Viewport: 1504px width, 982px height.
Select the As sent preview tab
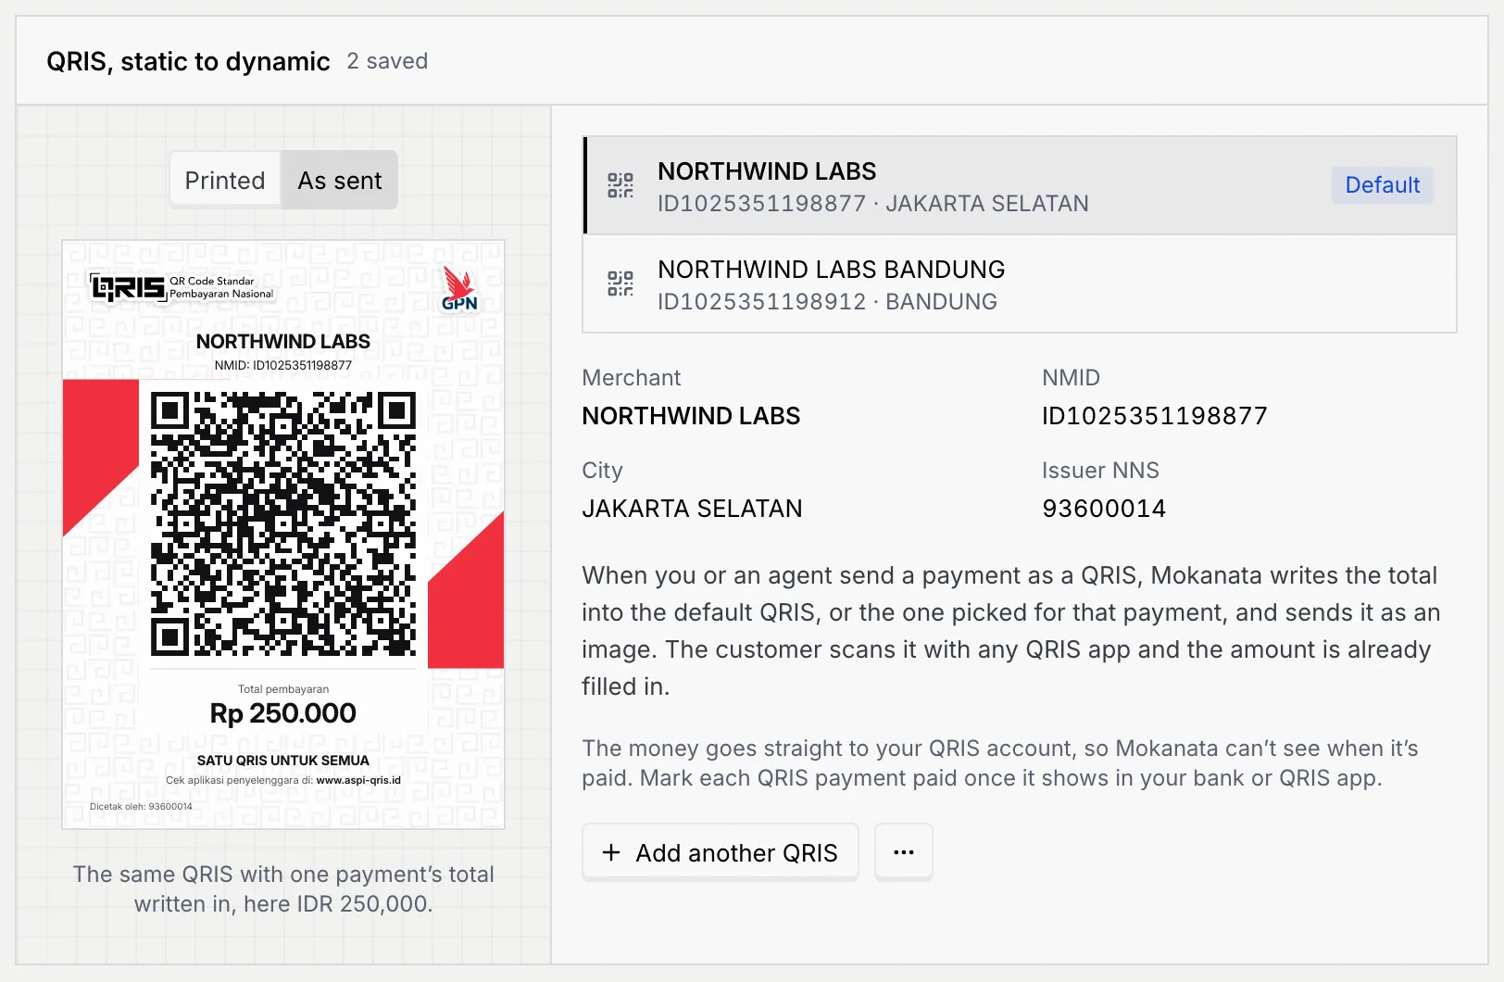[340, 180]
